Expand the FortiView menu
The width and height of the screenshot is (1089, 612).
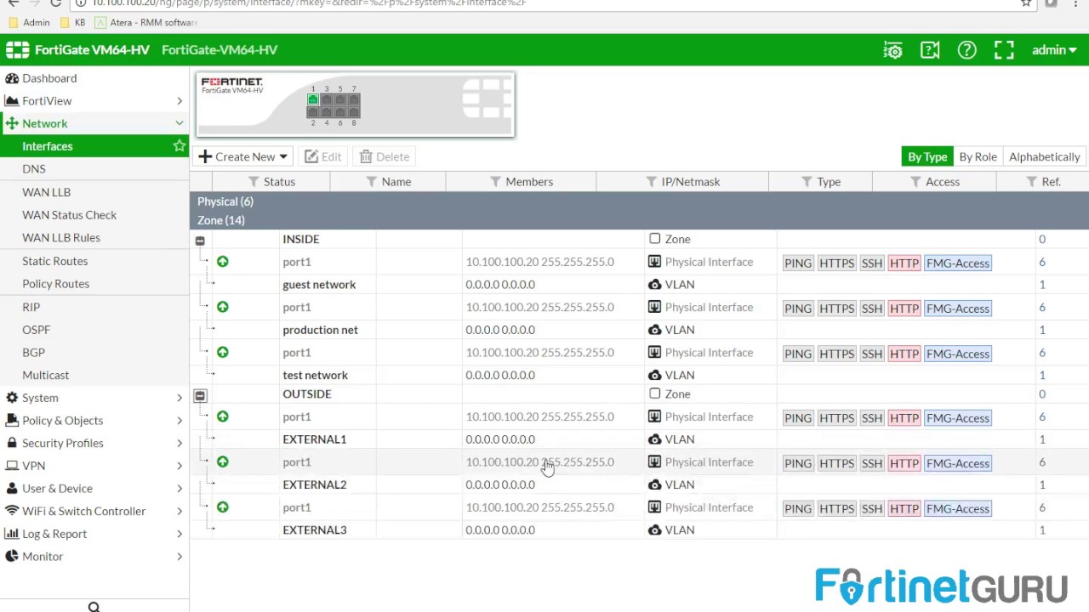click(94, 101)
